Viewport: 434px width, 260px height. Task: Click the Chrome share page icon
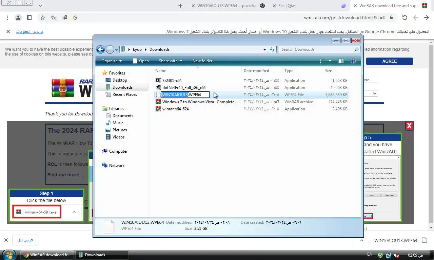click(53, 18)
